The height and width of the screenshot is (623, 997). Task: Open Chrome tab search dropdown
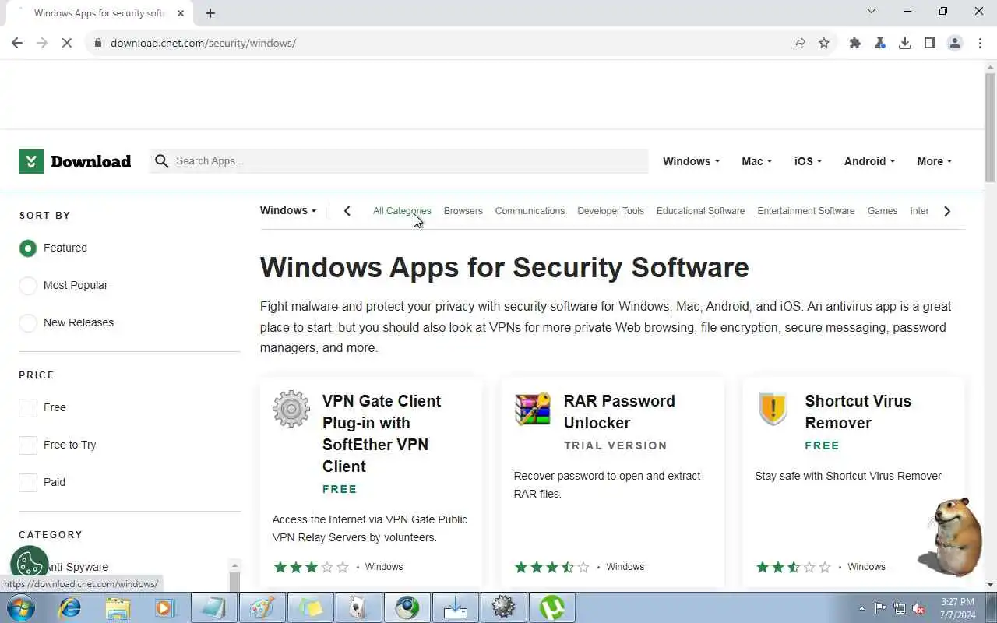coord(872,12)
